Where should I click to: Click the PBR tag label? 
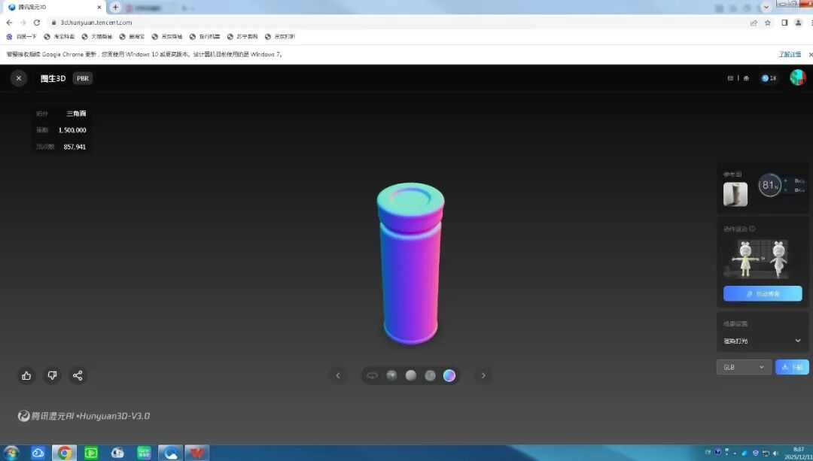[83, 78]
